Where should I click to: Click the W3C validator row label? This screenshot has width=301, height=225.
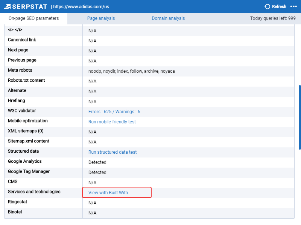point(22,111)
